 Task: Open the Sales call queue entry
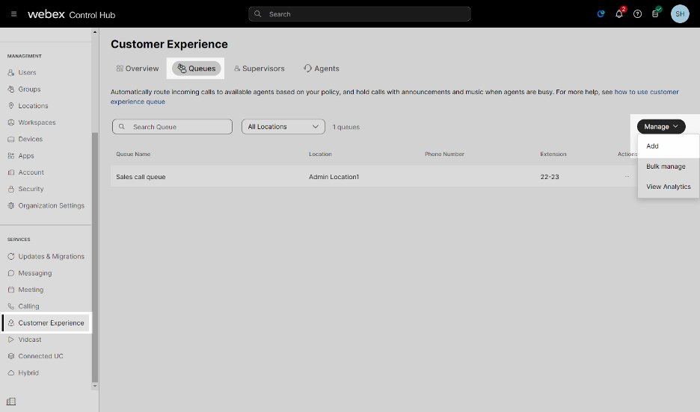141,177
